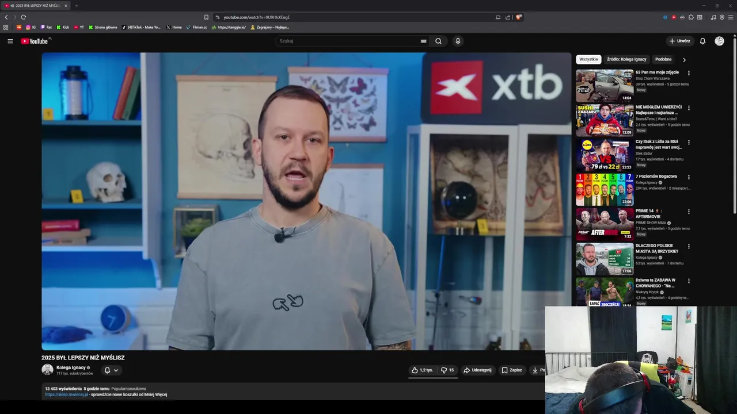Open the options menu for the 'NIE MOGŁEM UWIERZYĆ' video
Viewport: 737px width, 414px height.
(689, 108)
